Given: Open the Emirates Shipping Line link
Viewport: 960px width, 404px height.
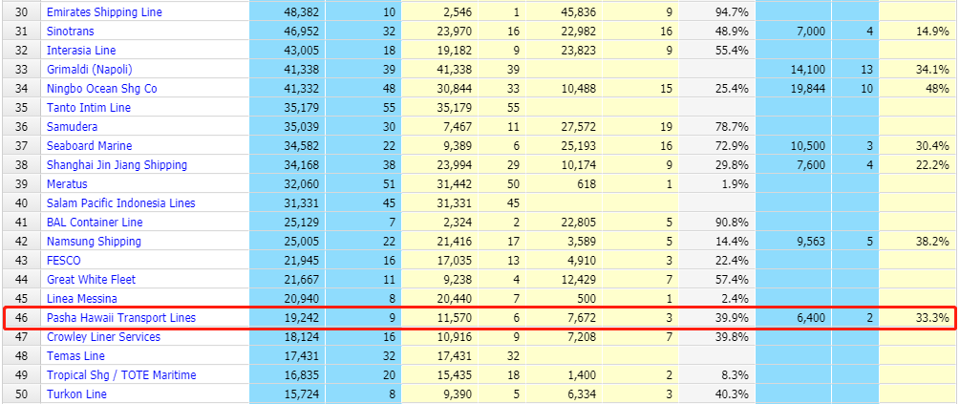Looking at the screenshot, I should [x=105, y=11].
